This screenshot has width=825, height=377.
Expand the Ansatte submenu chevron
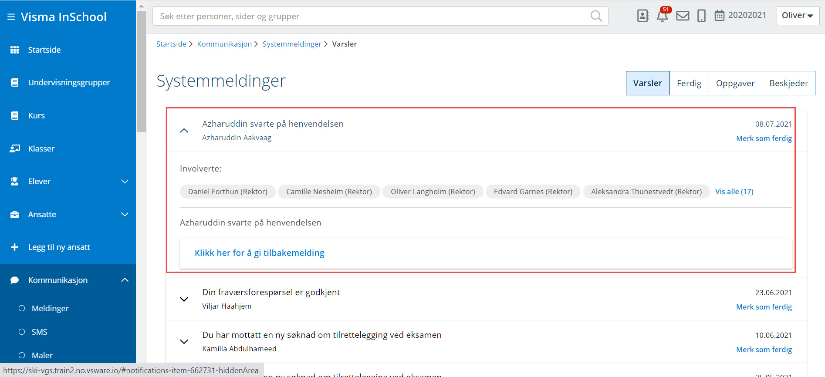[125, 214]
